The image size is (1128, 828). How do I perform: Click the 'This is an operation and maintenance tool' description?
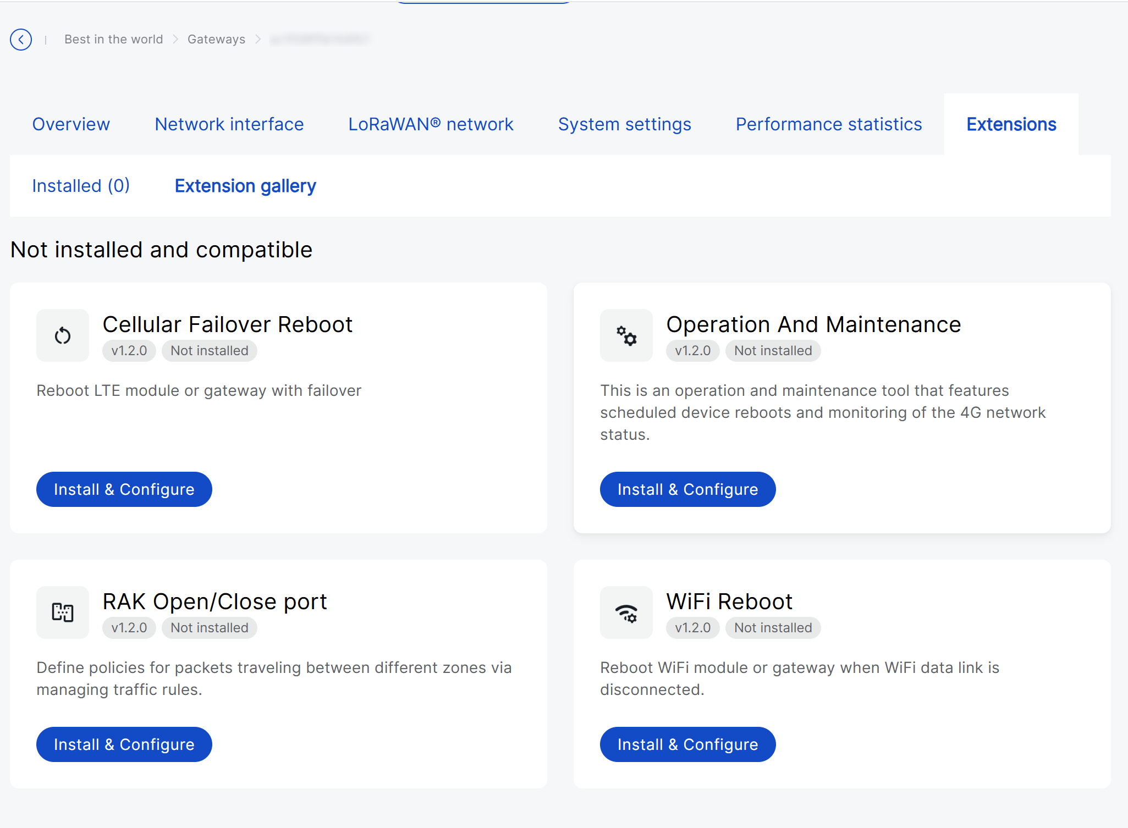click(823, 412)
